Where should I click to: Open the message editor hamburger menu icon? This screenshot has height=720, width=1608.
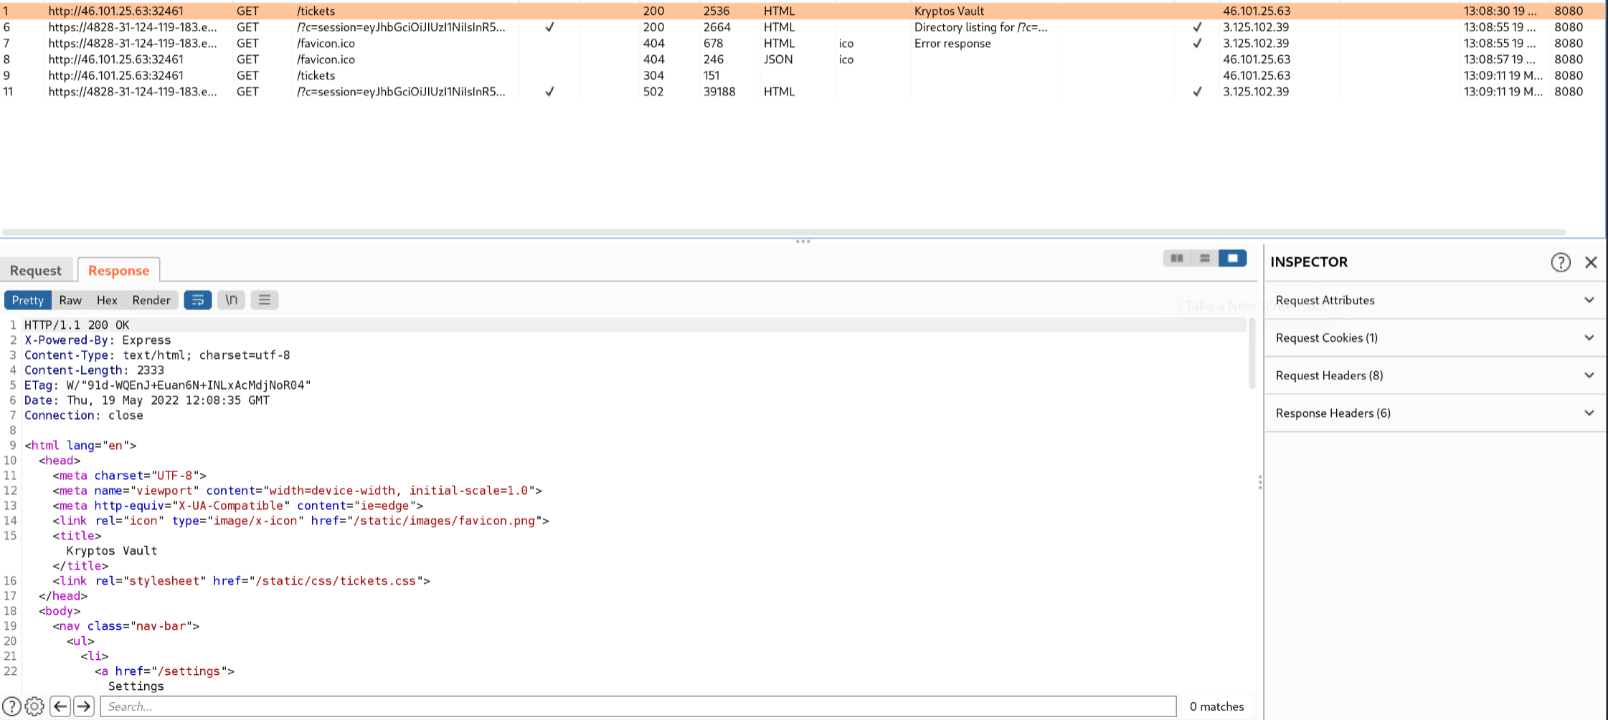coord(265,300)
